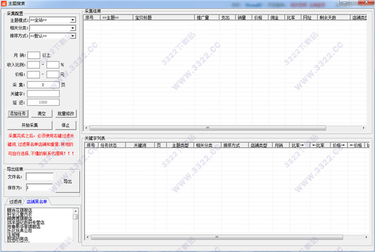Focus the 关键字 input field
Image resolution: width=375 pixels, height=252 pixels.
(43, 94)
